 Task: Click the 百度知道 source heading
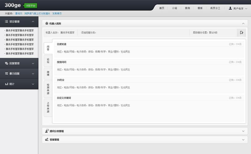click(x=62, y=44)
